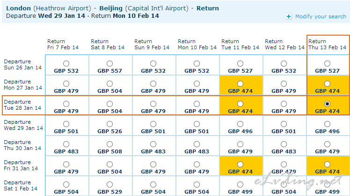The height and width of the screenshot is (196, 350).
Task: Pick Fri 31 Jan departure with Thu 13 Feb return
Action: click(327, 164)
